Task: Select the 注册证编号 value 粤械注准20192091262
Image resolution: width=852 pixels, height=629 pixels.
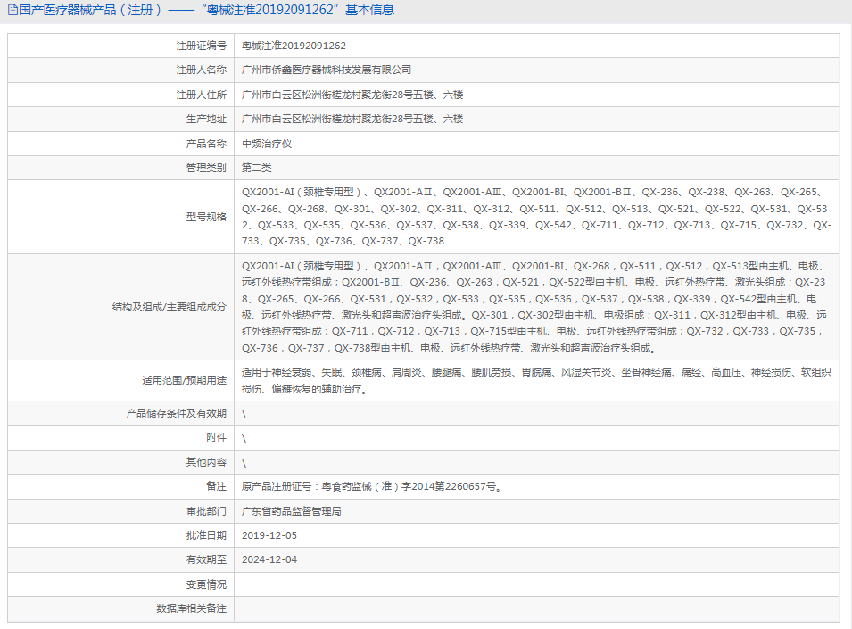Action: (x=294, y=46)
